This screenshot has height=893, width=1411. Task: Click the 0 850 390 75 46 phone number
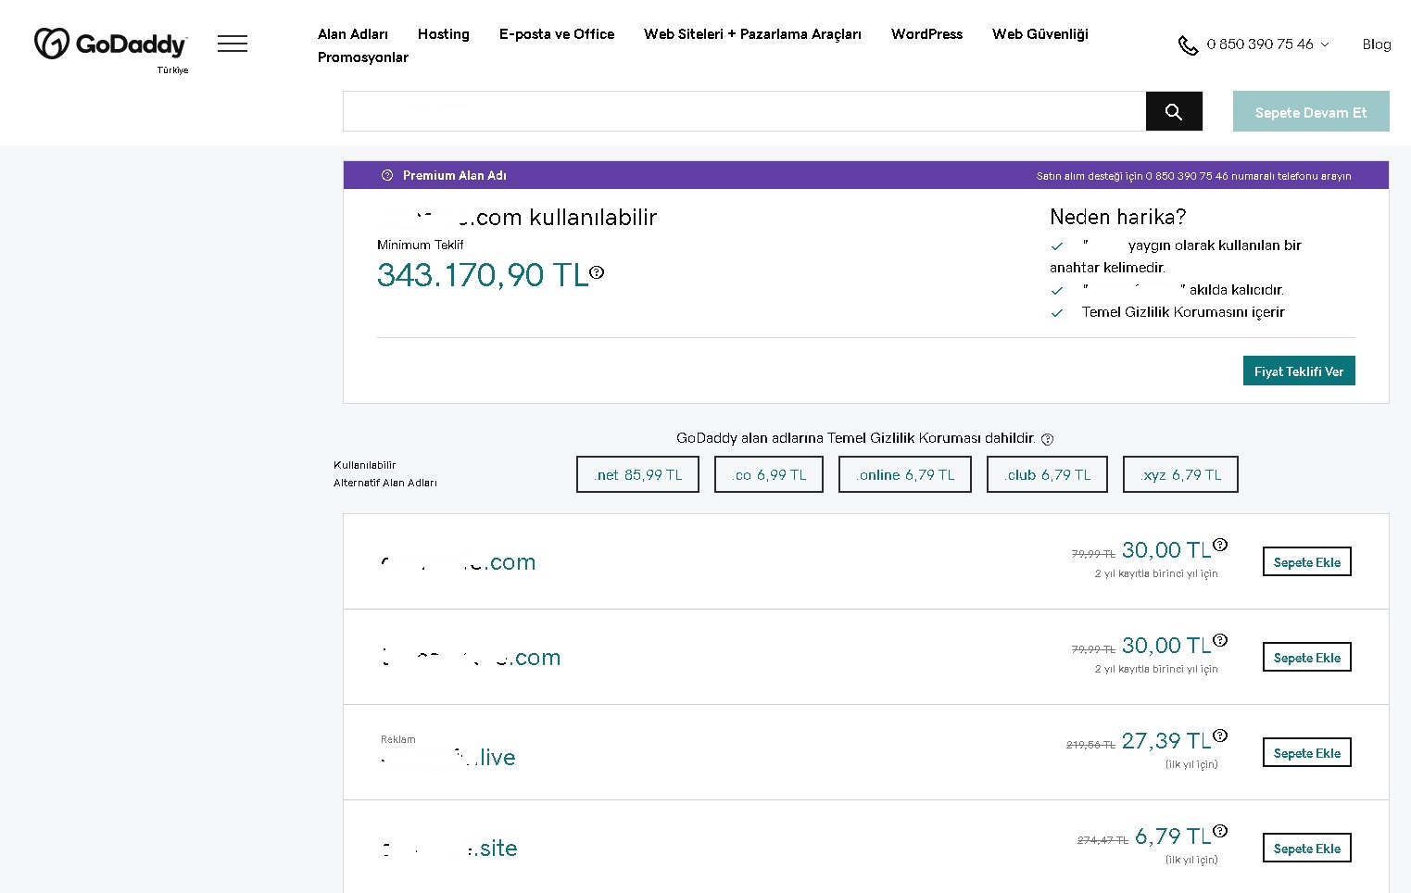coord(1260,44)
